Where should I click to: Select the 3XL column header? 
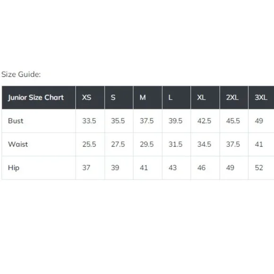[261, 97]
